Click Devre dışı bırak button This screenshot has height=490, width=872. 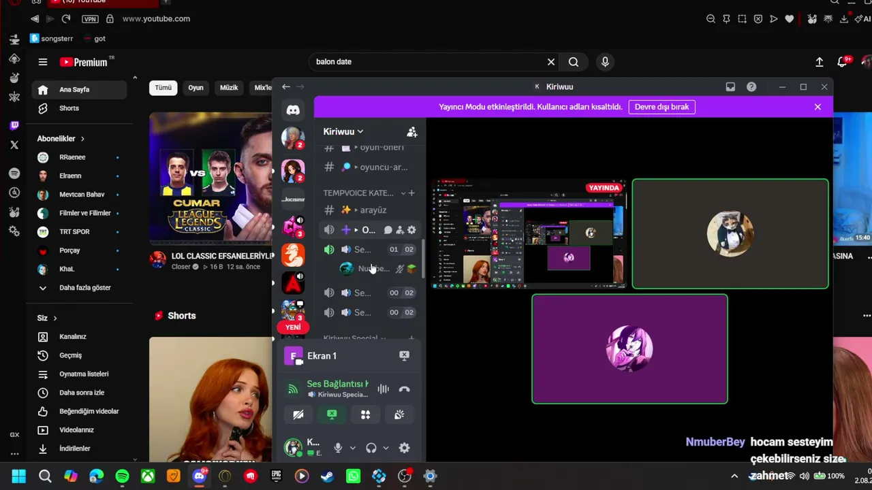point(661,107)
